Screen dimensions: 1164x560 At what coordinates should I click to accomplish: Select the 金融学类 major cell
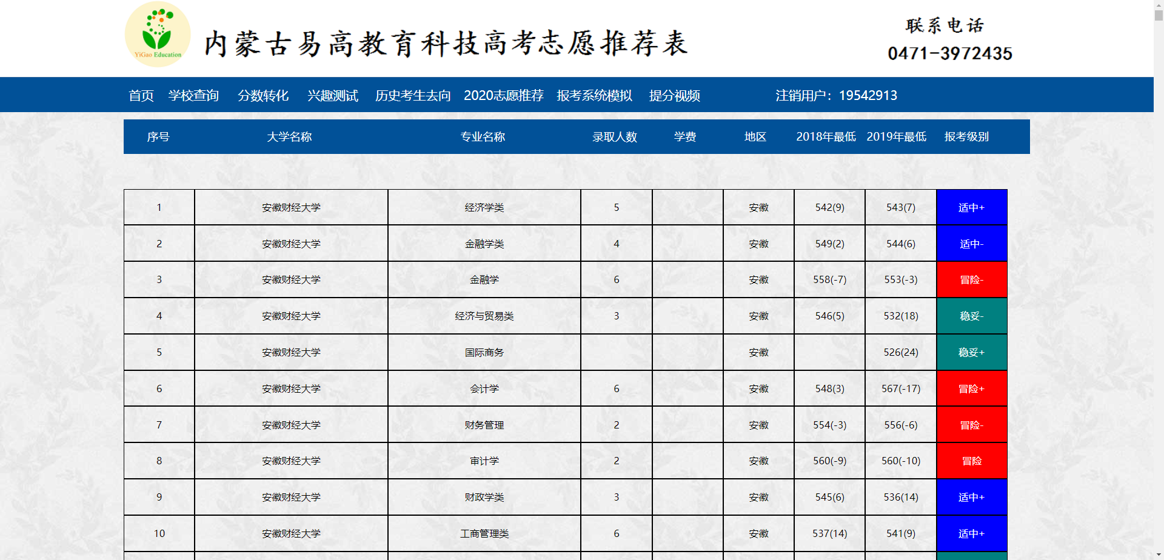(x=484, y=244)
